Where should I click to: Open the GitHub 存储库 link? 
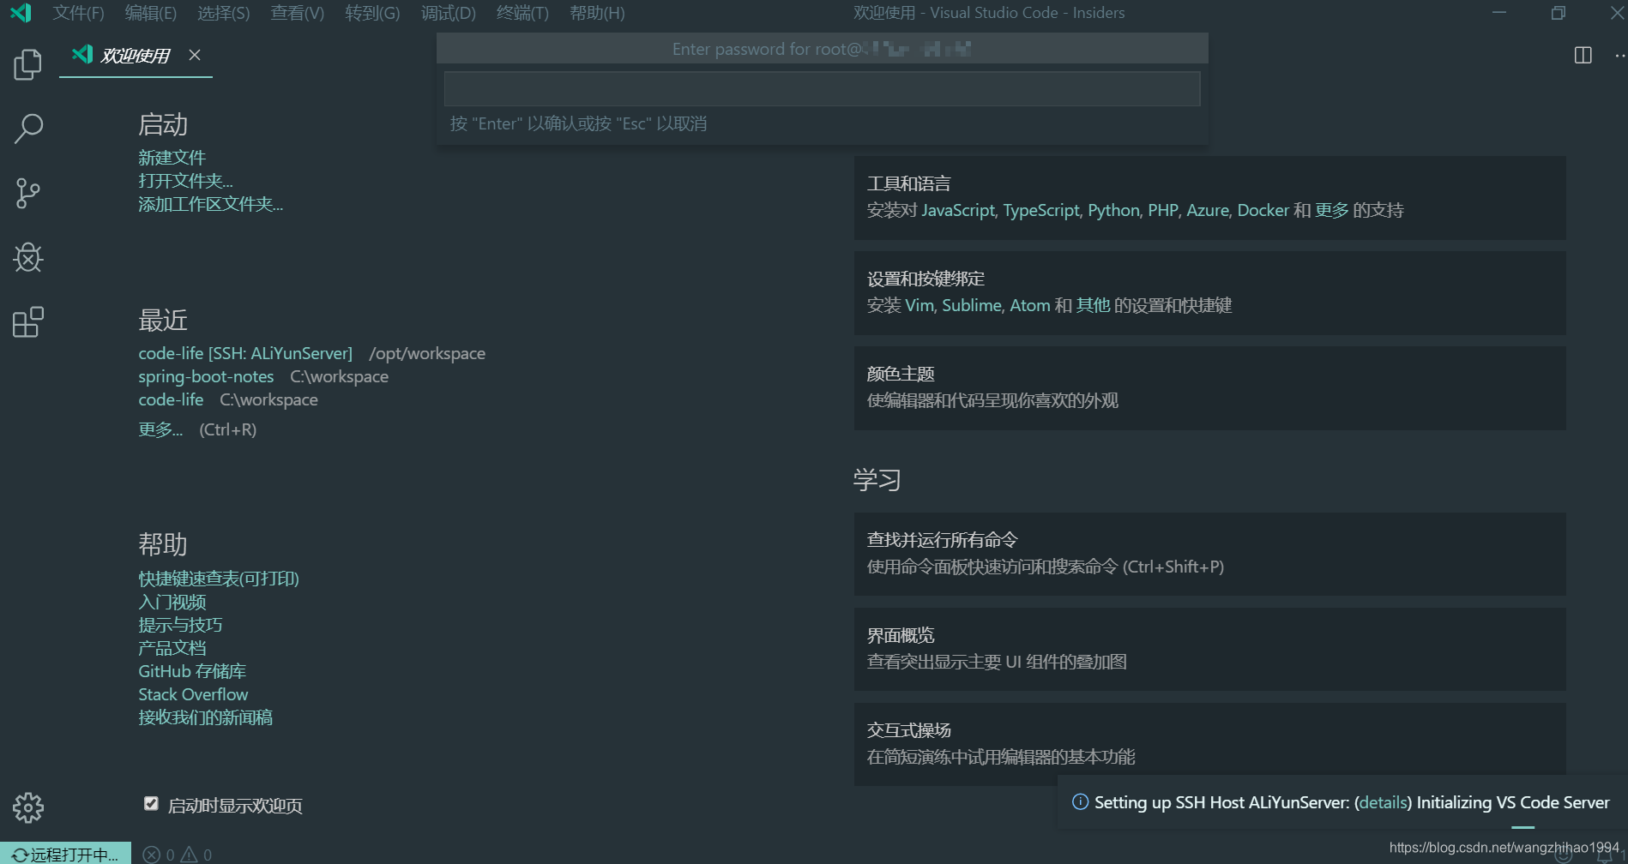[192, 671]
